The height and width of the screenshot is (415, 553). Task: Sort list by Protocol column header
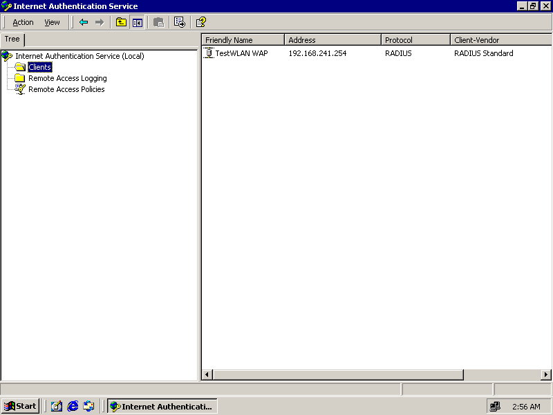pyautogui.click(x=415, y=40)
